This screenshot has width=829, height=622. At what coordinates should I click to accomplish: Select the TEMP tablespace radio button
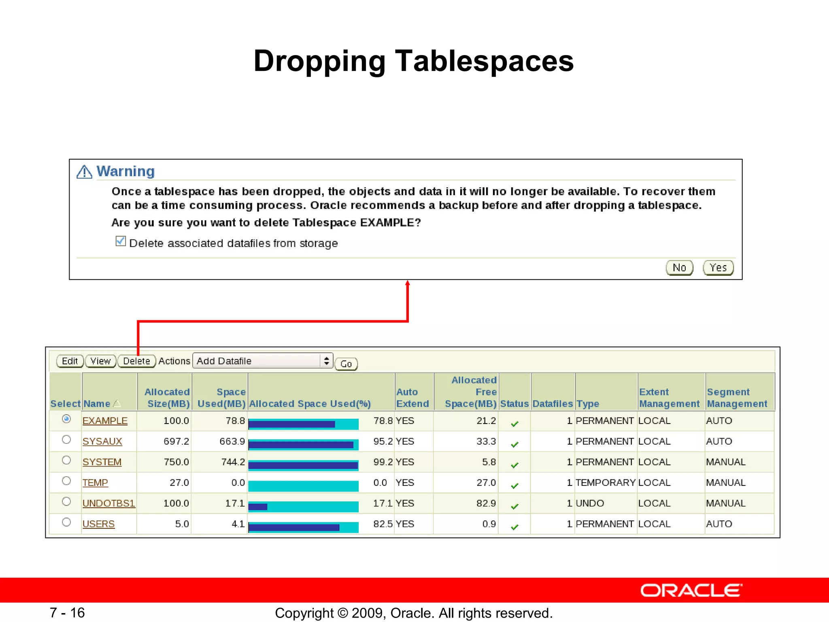click(66, 481)
